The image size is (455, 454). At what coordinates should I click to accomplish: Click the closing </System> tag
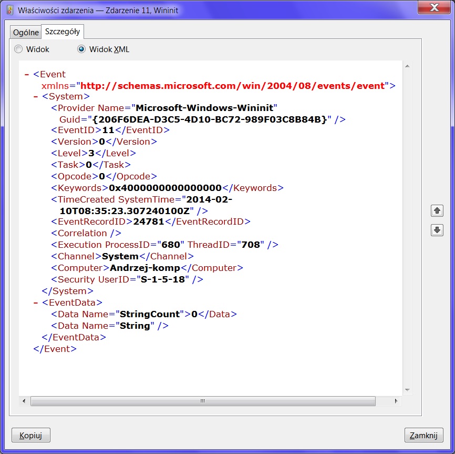[68, 291]
